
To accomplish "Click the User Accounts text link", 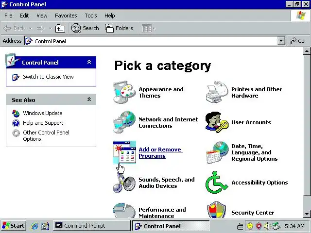I will (x=251, y=122).
